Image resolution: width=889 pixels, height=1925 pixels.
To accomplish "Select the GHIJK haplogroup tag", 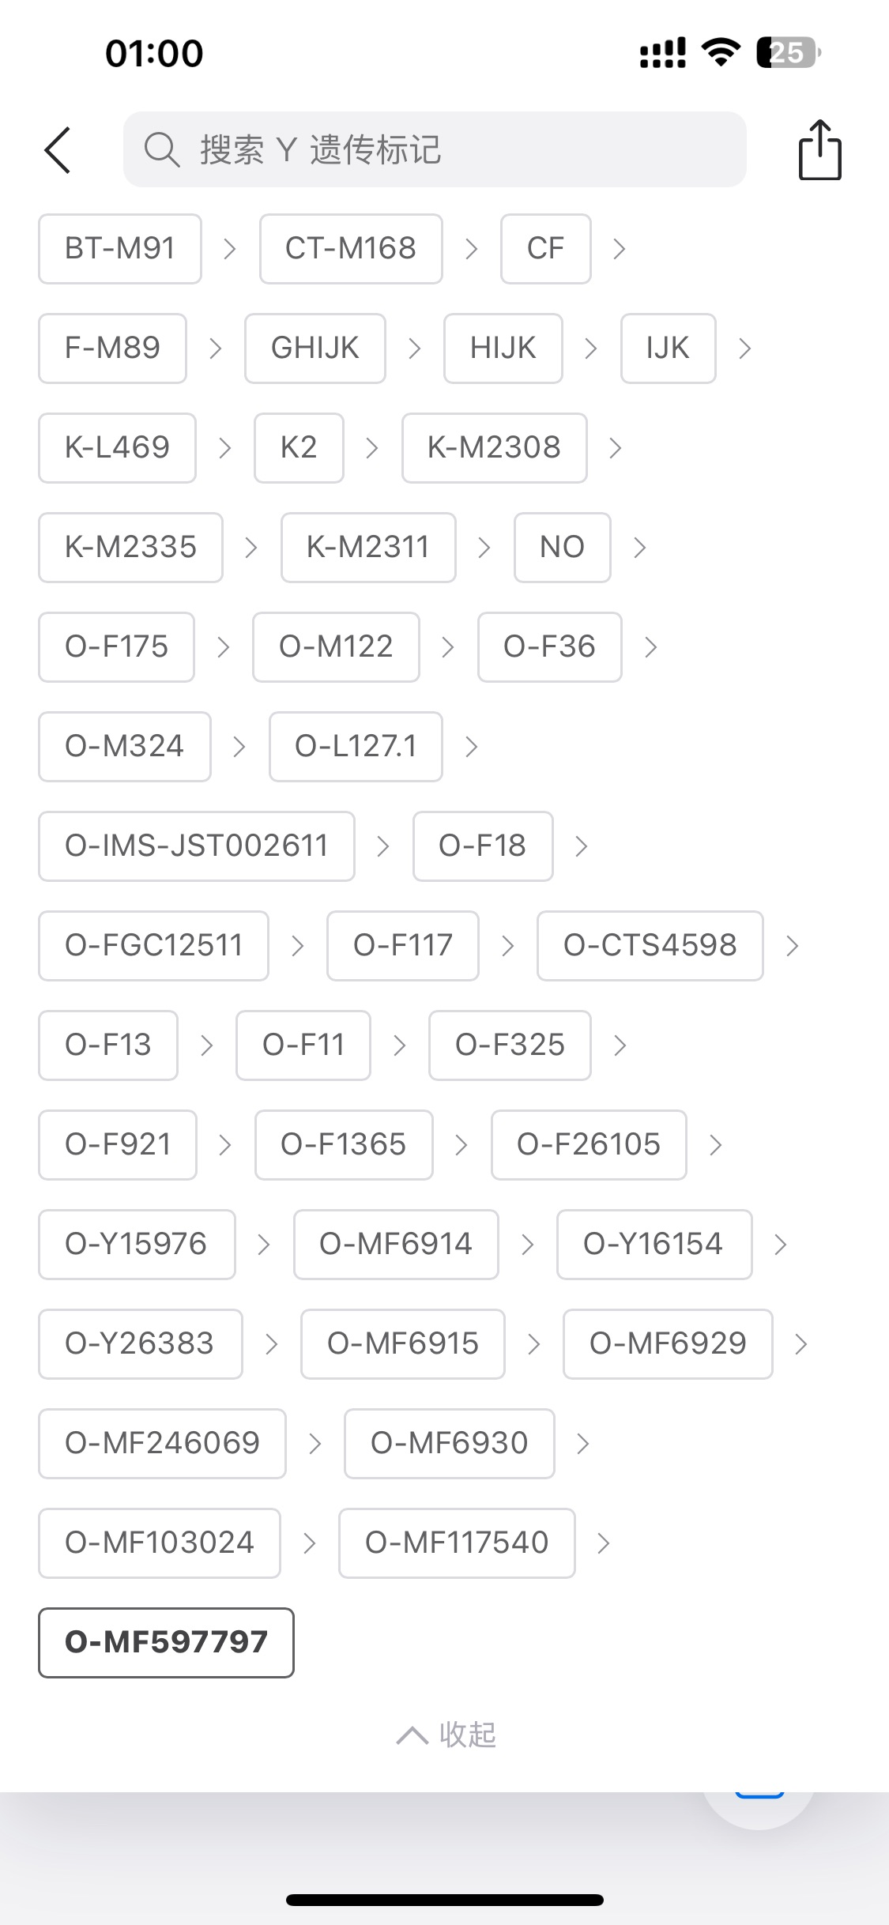I will pos(315,348).
